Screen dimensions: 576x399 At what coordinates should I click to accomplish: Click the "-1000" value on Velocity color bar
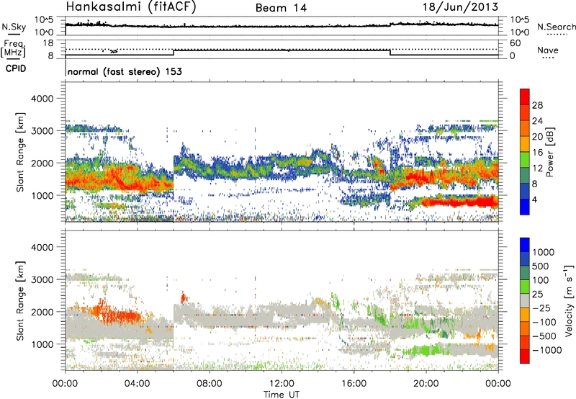click(x=546, y=350)
